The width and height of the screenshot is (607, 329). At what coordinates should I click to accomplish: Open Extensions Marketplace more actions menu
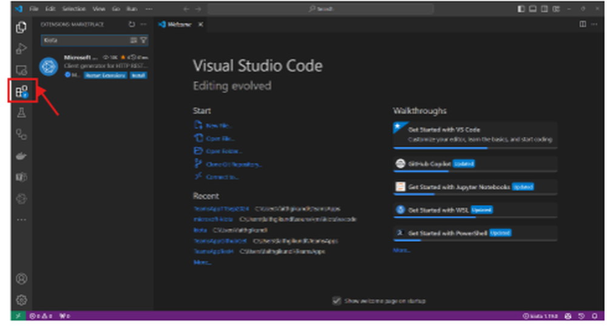click(x=144, y=24)
